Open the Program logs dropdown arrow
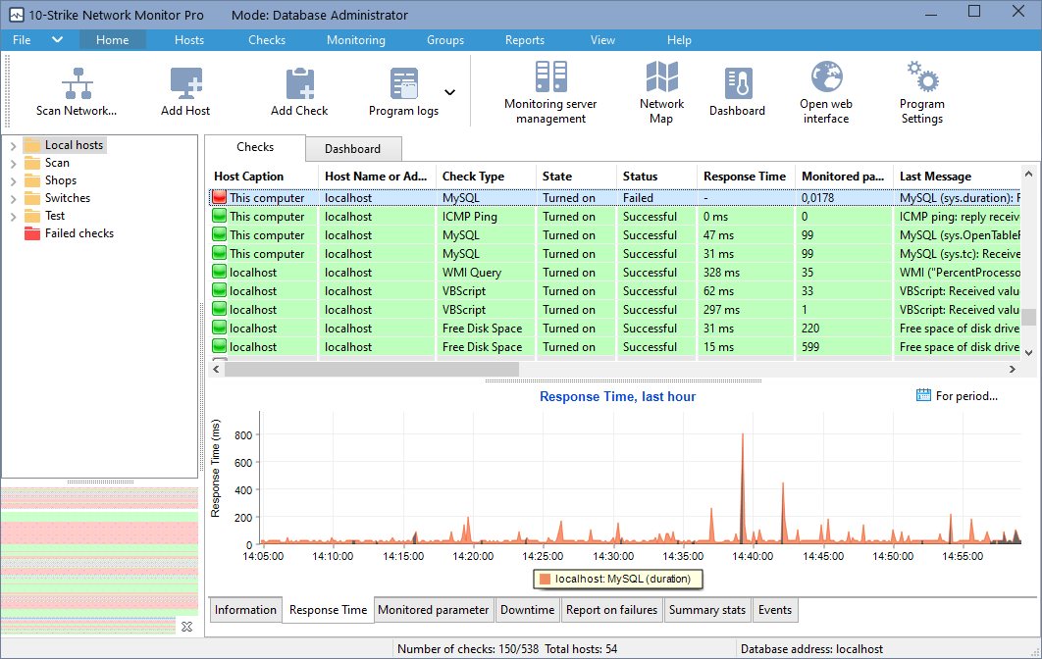Screen dimensions: 1042x659 click(450, 92)
